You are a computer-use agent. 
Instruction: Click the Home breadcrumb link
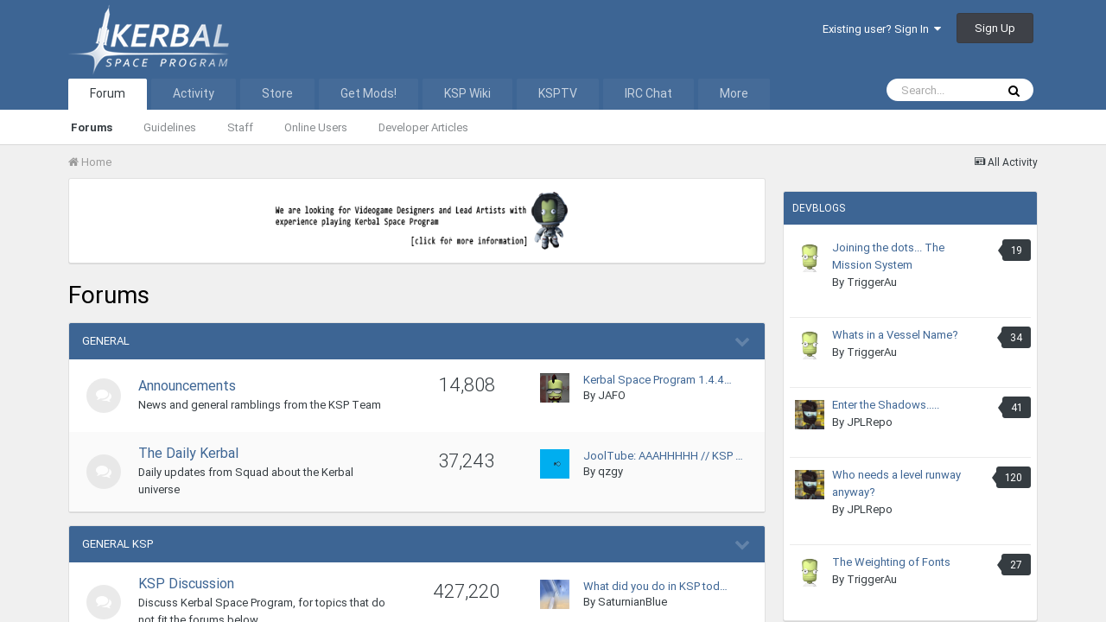click(x=90, y=162)
